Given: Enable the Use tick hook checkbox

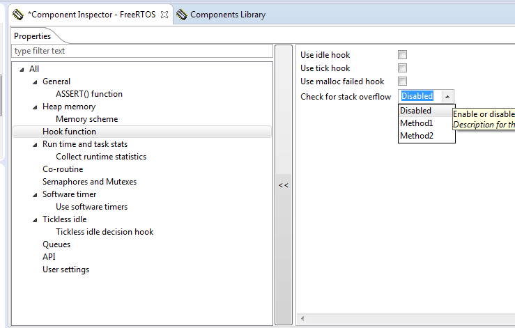Looking at the screenshot, I should coord(402,68).
